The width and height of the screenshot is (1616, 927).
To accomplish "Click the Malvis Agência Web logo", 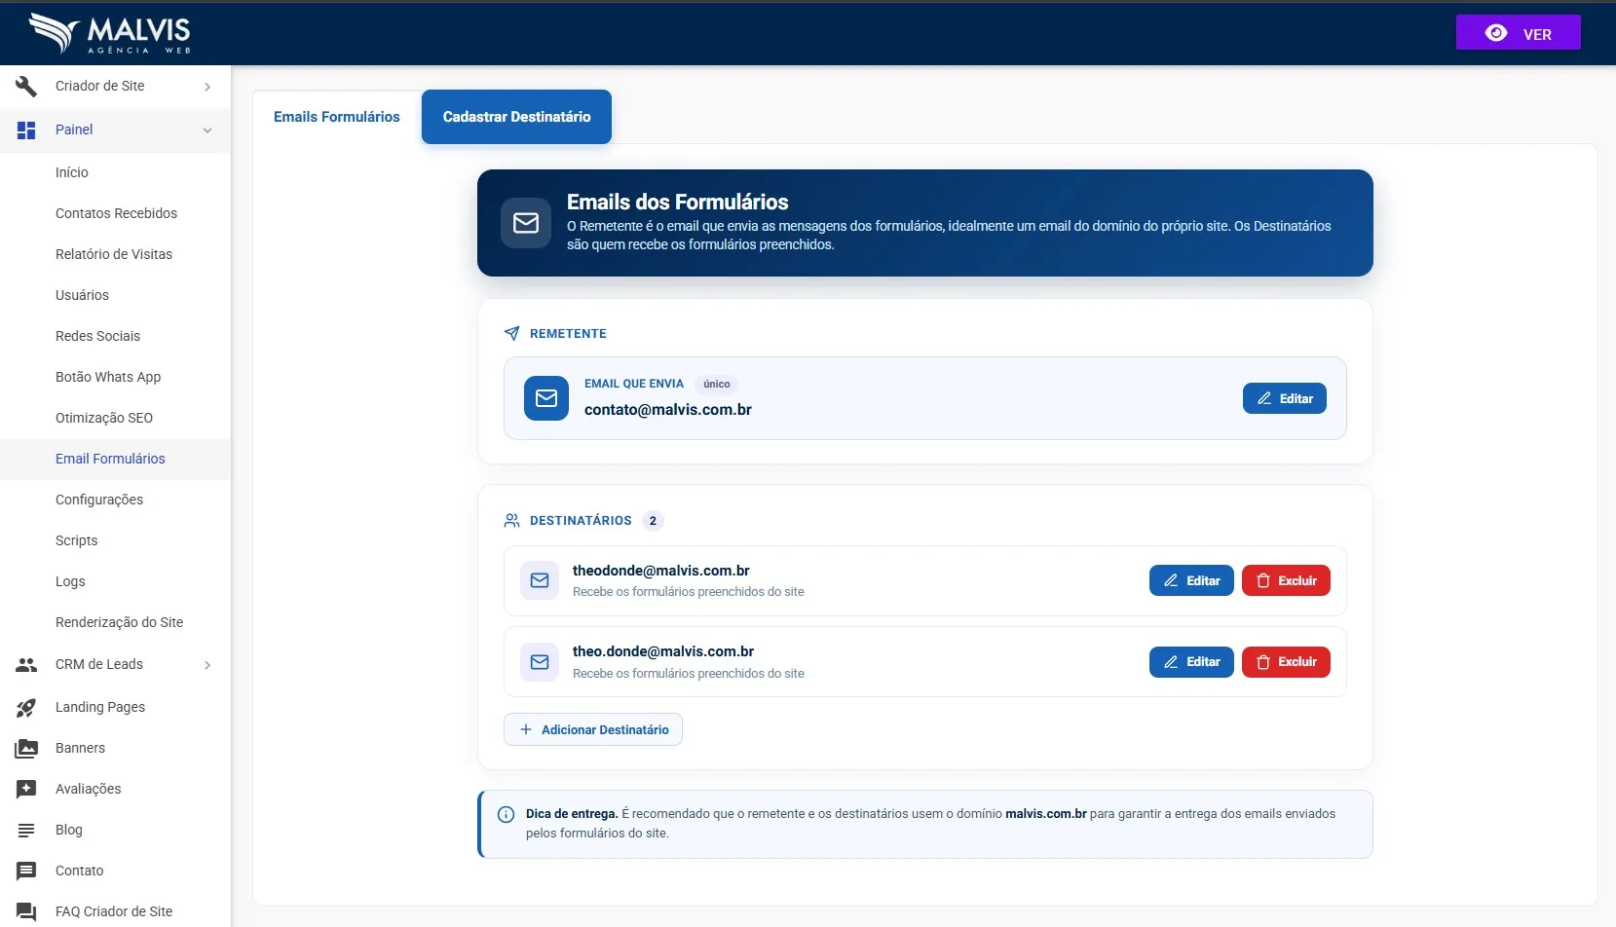I will [x=110, y=33].
